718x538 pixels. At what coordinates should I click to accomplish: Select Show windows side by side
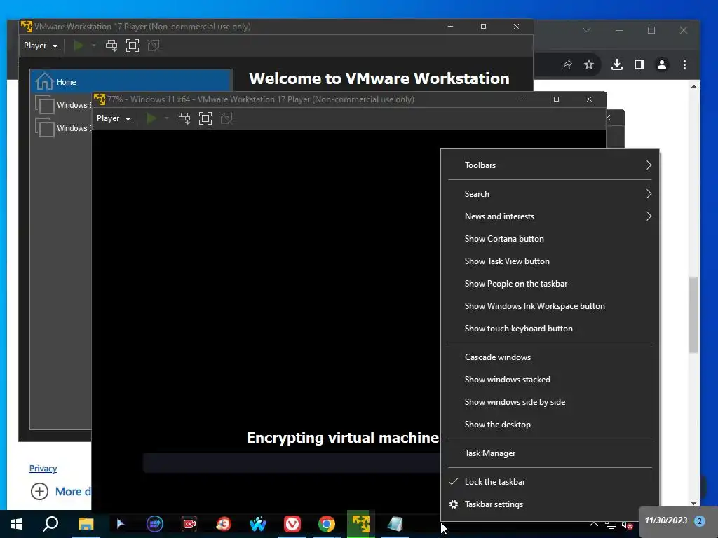click(x=550, y=402)
